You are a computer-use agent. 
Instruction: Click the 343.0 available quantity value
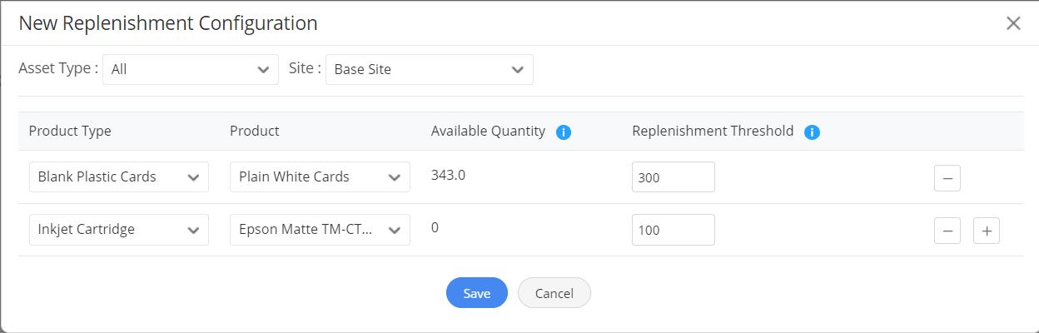click(x=448, y=176)
